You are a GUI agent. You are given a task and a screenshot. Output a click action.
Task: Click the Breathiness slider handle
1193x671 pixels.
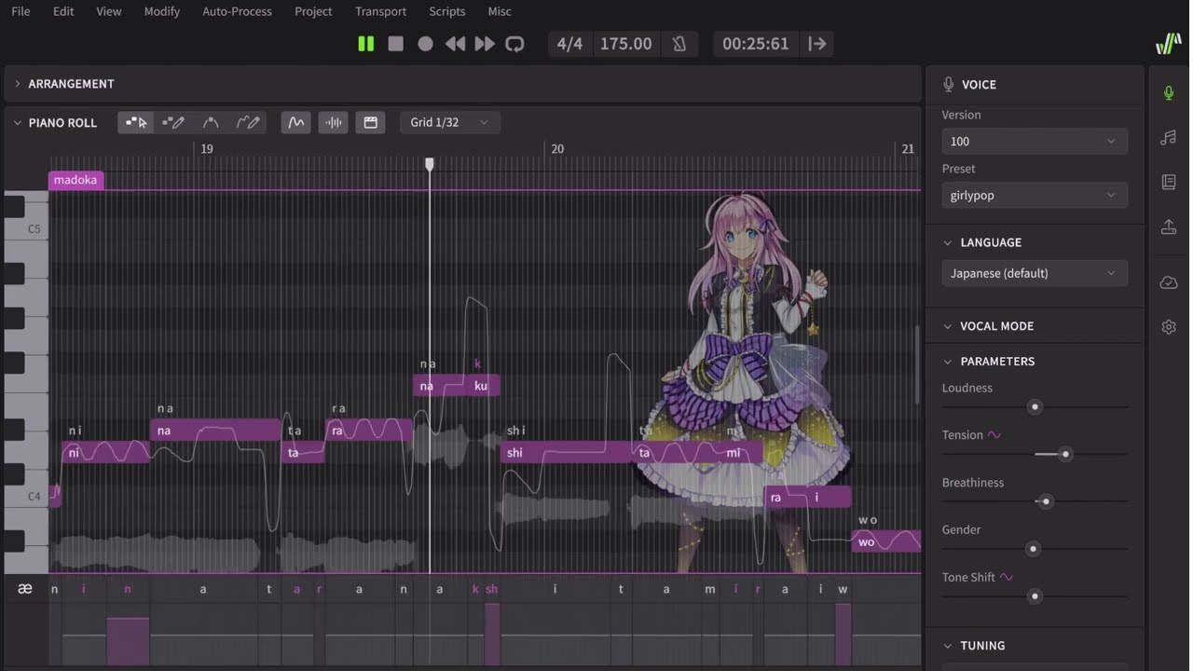[1047, 501]
